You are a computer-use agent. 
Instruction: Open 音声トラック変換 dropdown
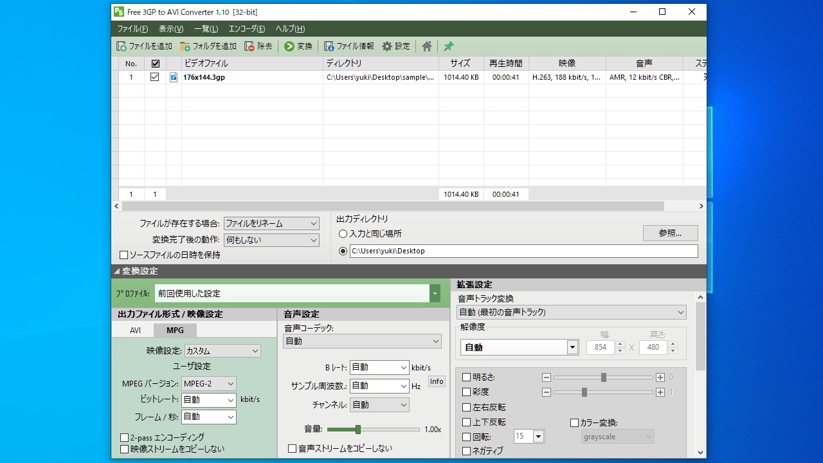click(x=572, y=313)
